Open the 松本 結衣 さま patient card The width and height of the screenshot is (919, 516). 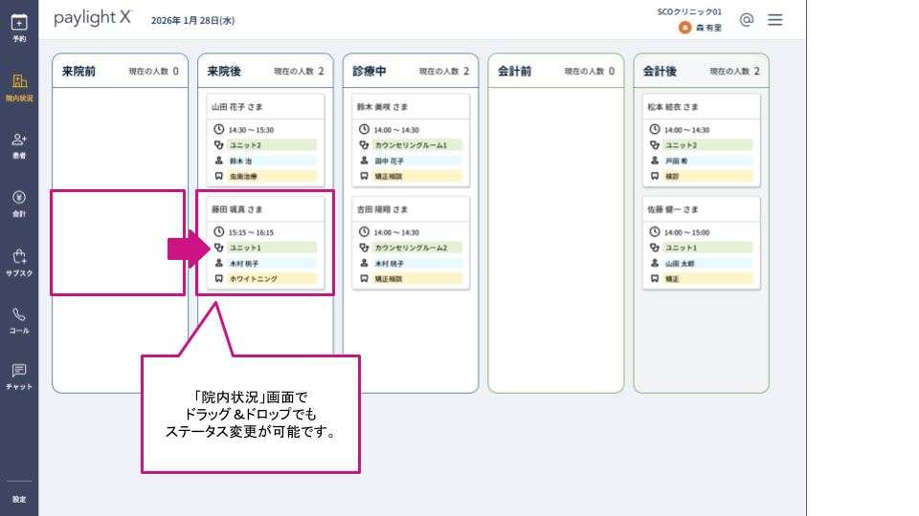[x=701, y=140]
